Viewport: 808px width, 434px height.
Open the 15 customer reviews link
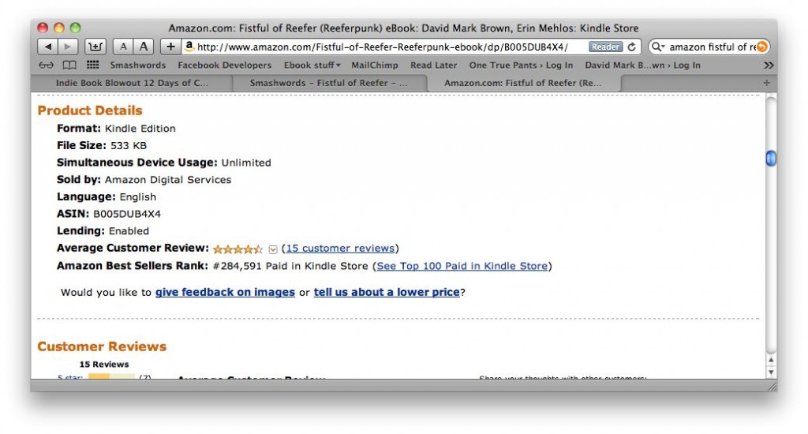(340, 249)
